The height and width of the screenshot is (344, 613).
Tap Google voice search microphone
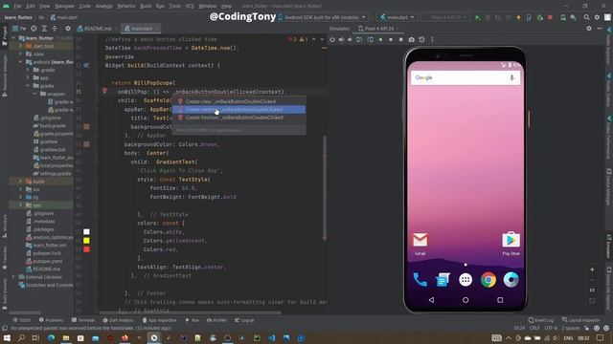[511, 77]
